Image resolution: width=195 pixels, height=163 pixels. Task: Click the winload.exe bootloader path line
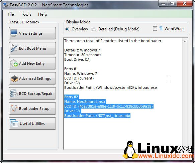coord(110,88)
